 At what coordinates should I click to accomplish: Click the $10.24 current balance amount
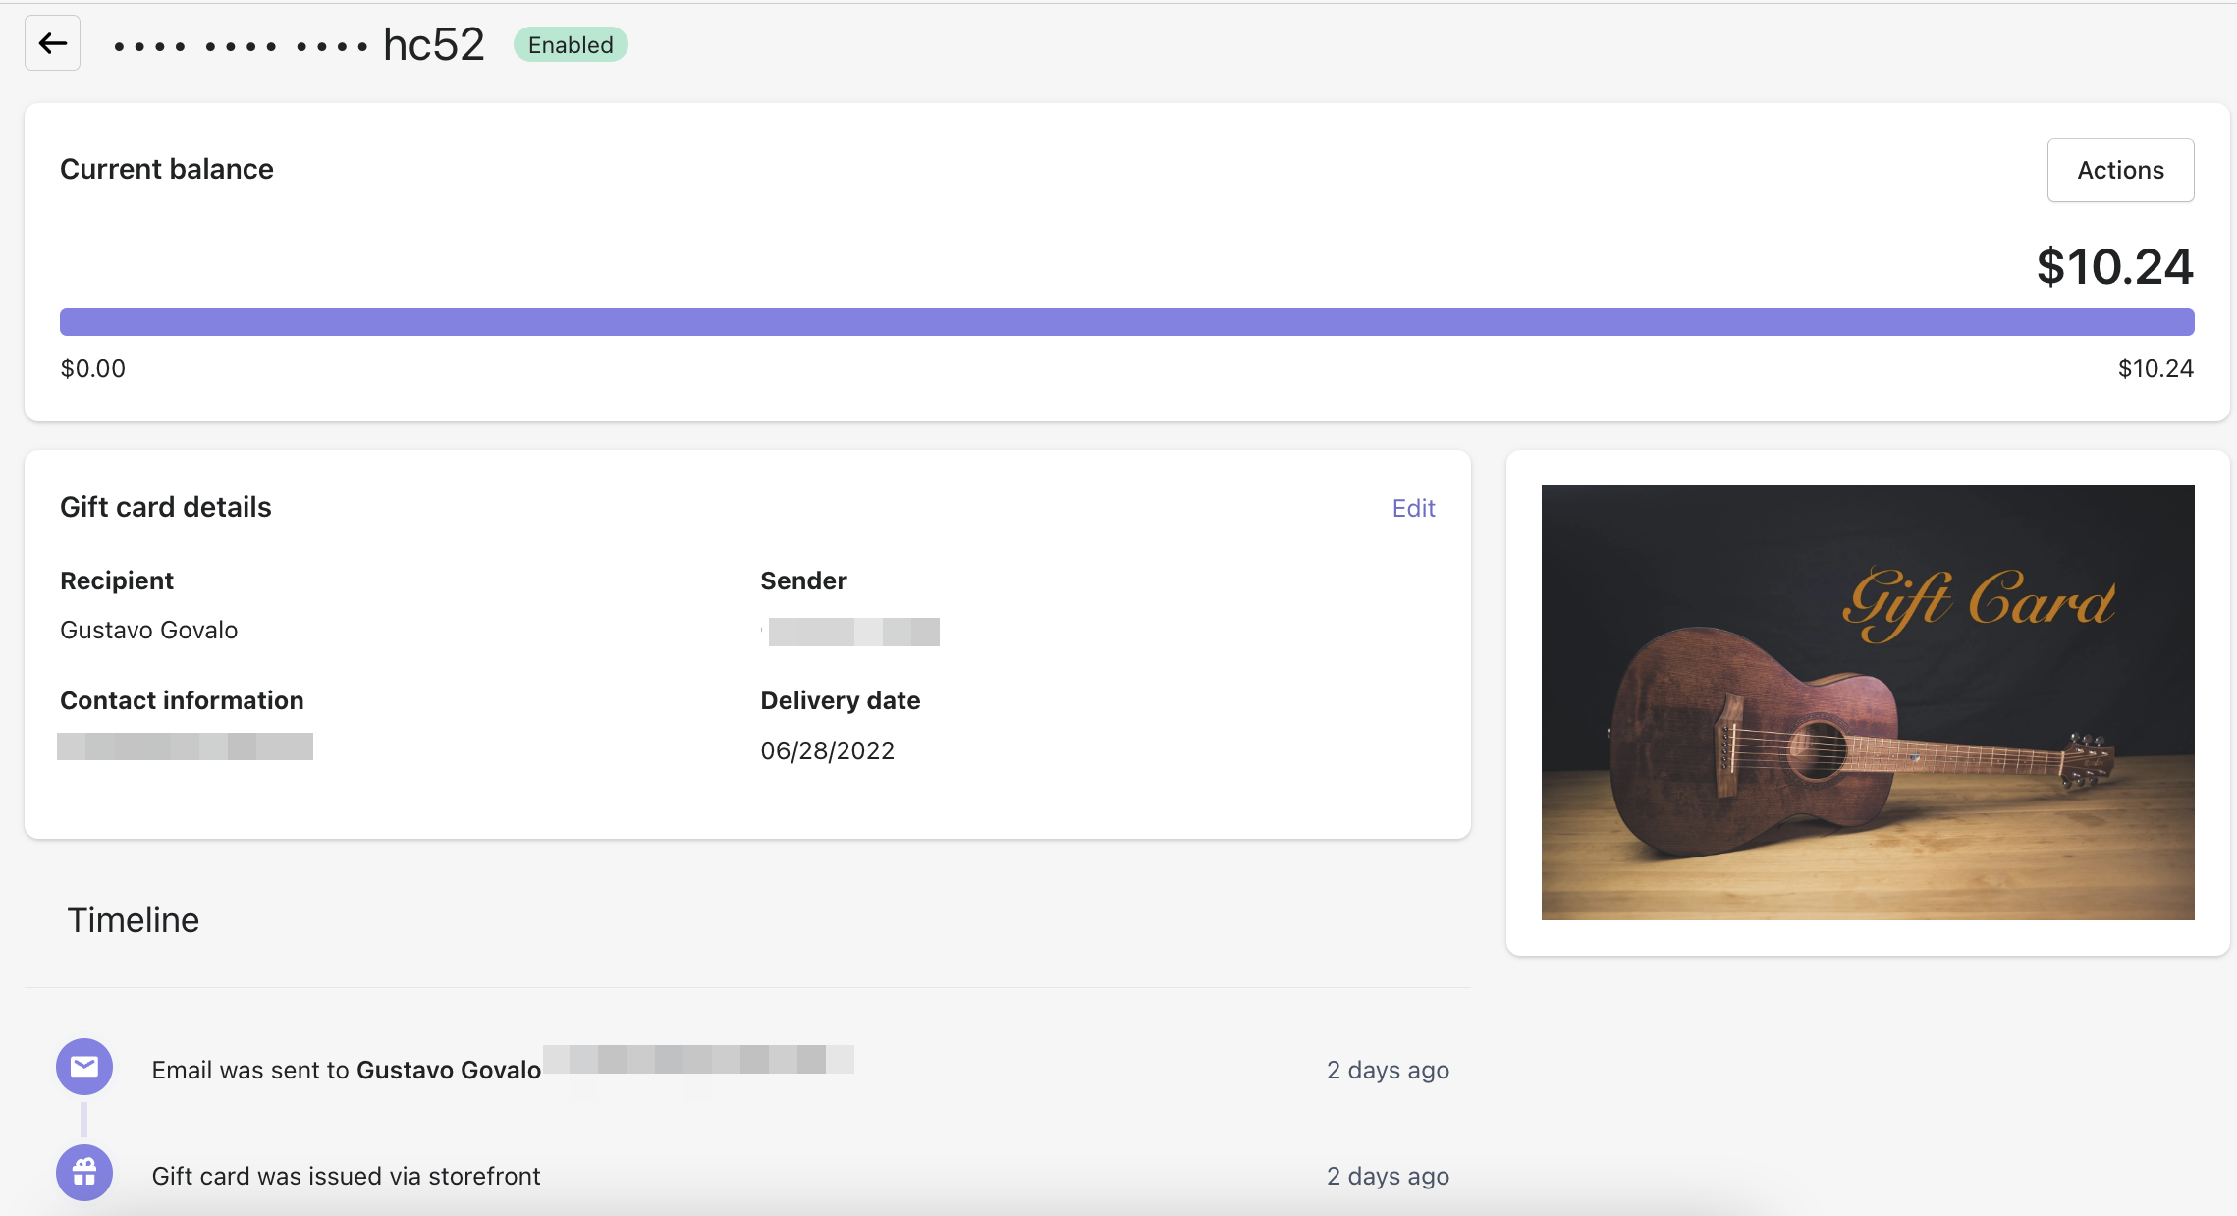pyautogui.click(x=2113, y=267)
